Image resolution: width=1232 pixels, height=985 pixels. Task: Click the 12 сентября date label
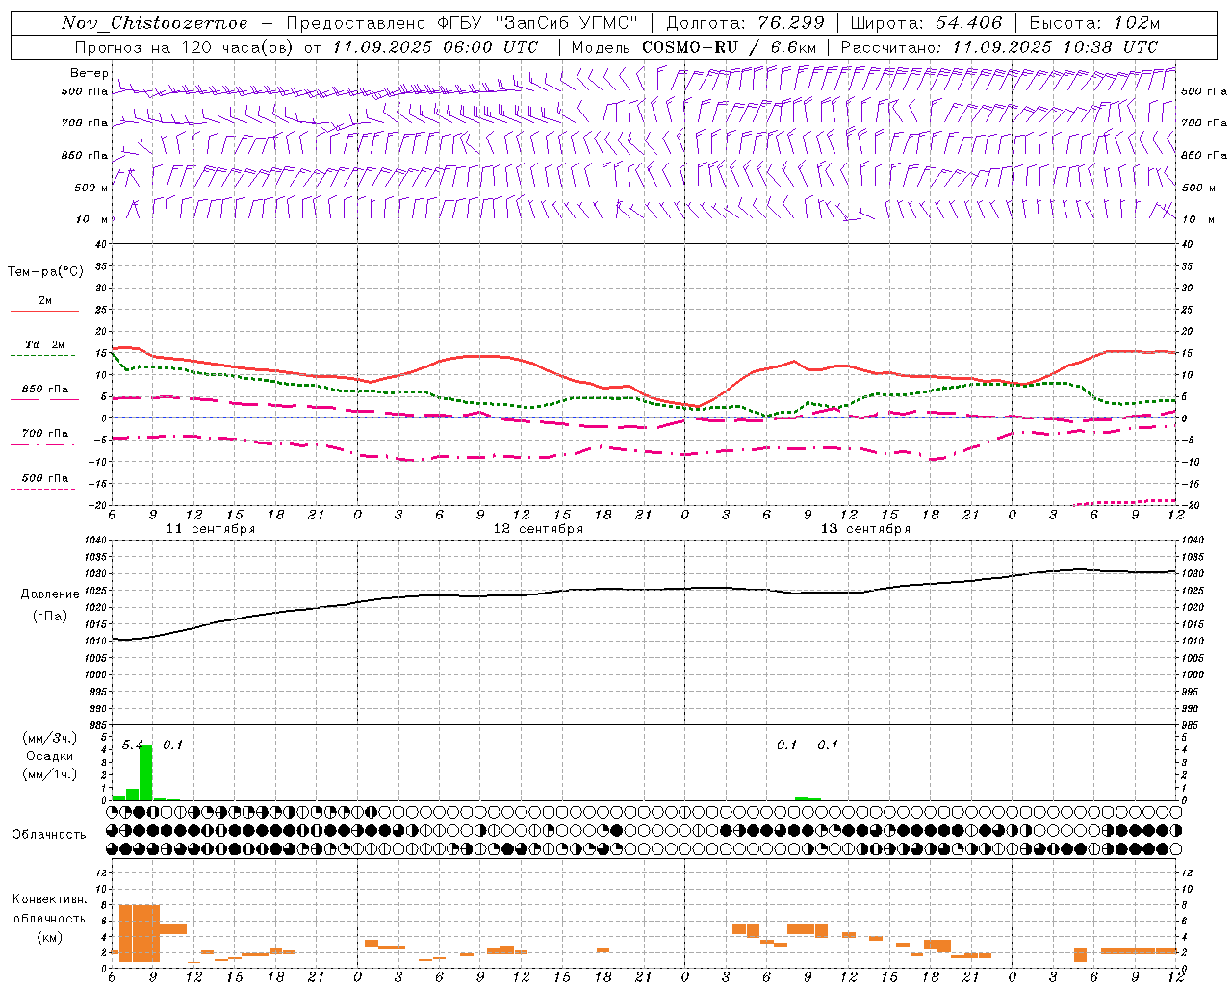(x=538, y=529)
